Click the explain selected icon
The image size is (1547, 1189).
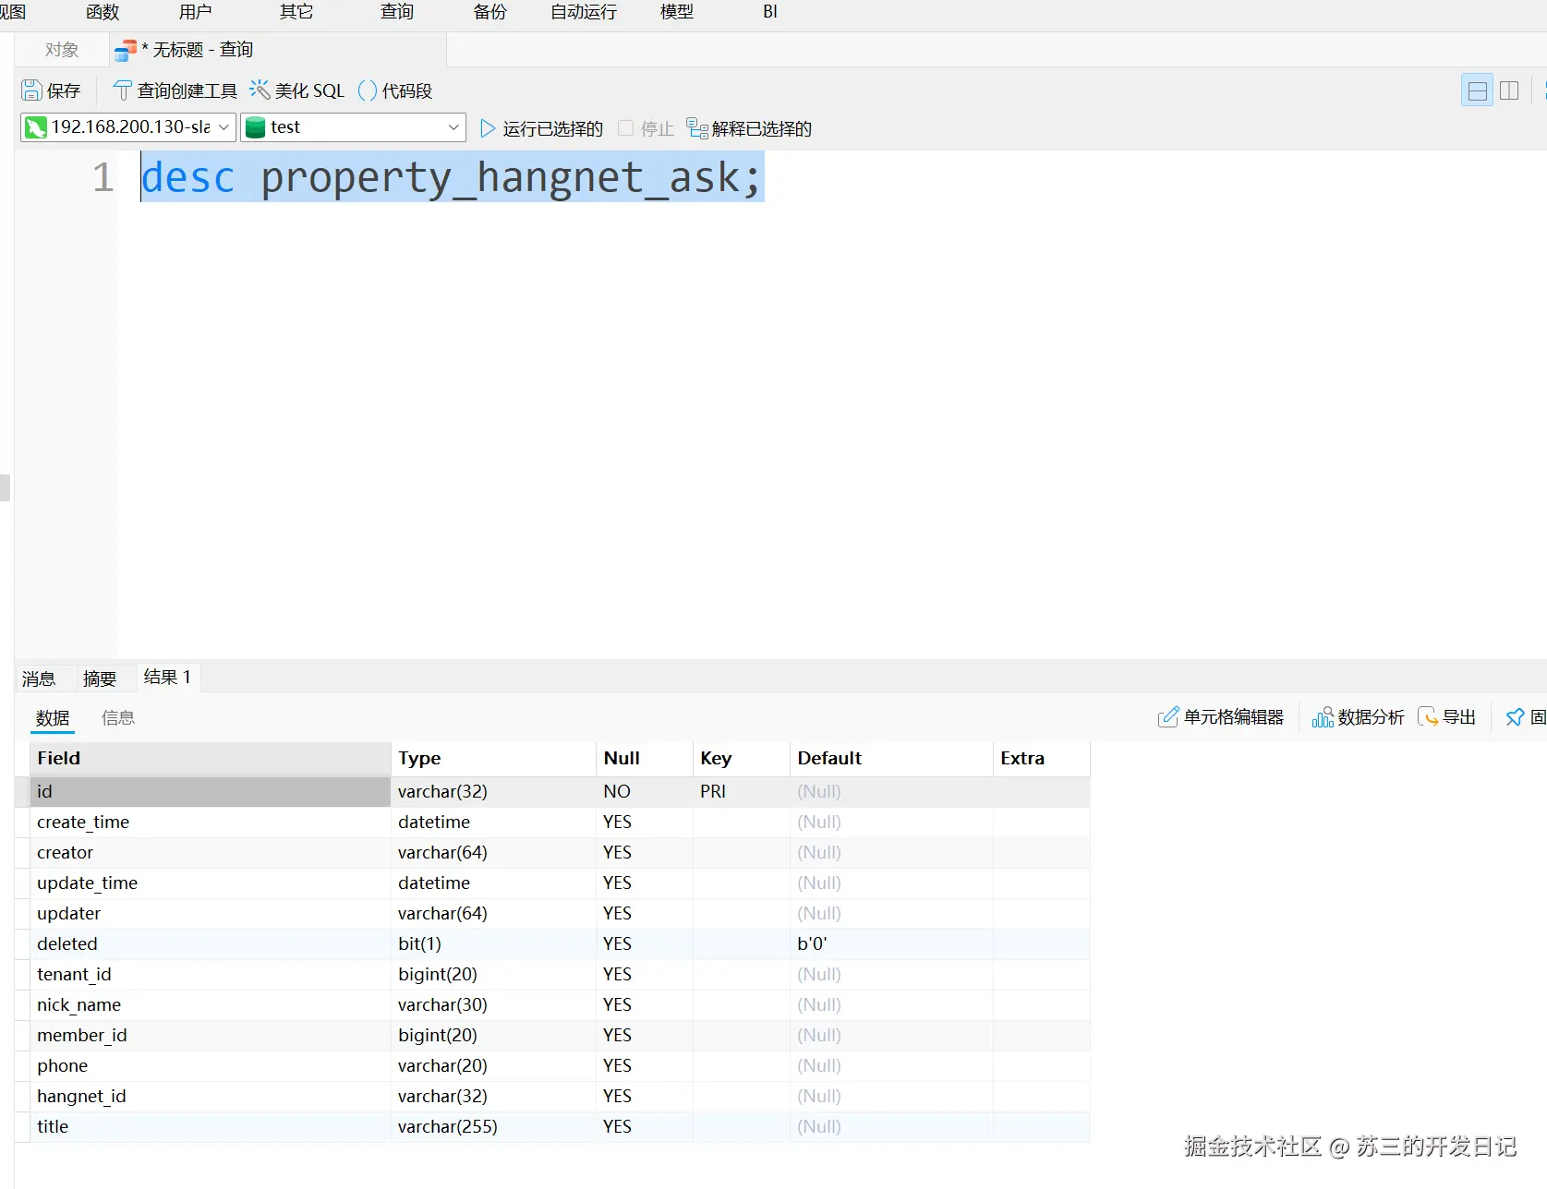(697, 128)
